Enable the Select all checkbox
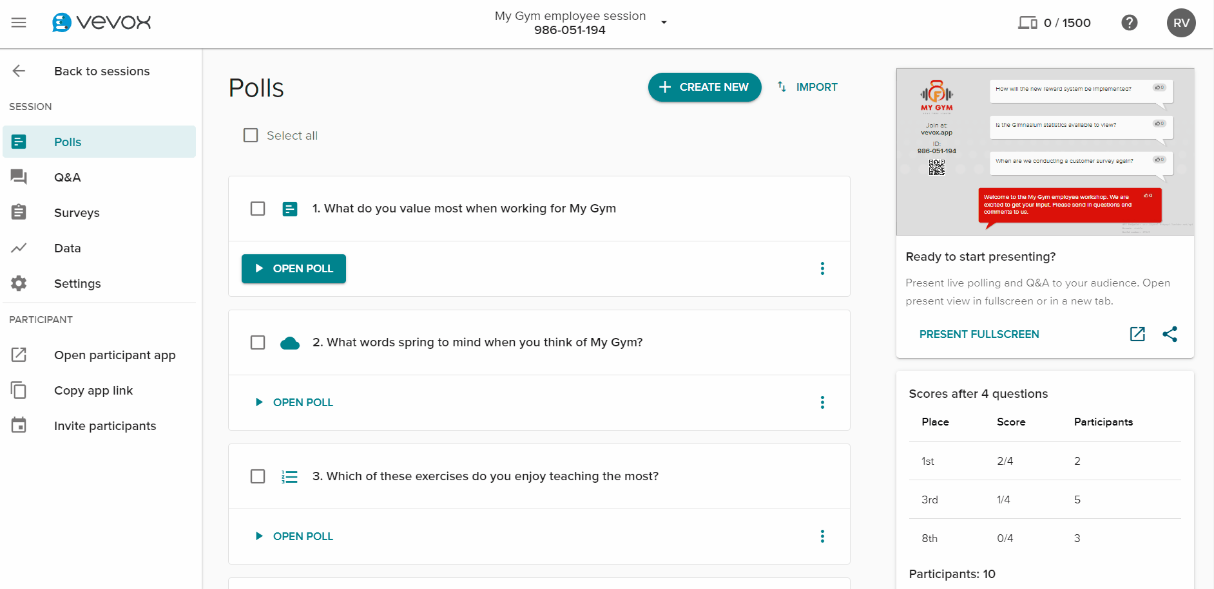 [251, 135]
